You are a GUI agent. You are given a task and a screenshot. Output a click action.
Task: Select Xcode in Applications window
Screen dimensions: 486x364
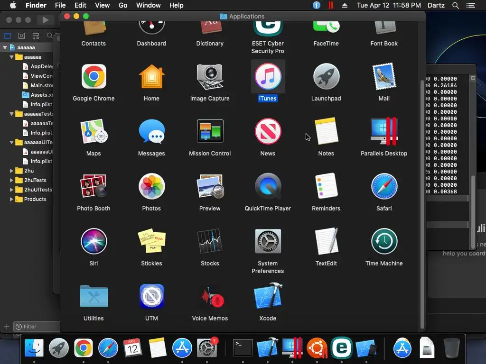[x=268, y=296]
